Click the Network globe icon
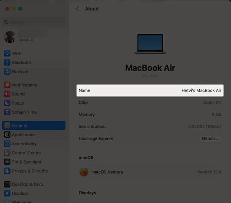This screenshot has height=203, width=231. coord(7,71)
